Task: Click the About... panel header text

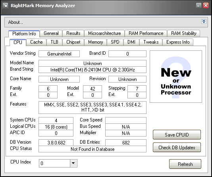Action: click(x=15, y=22)
